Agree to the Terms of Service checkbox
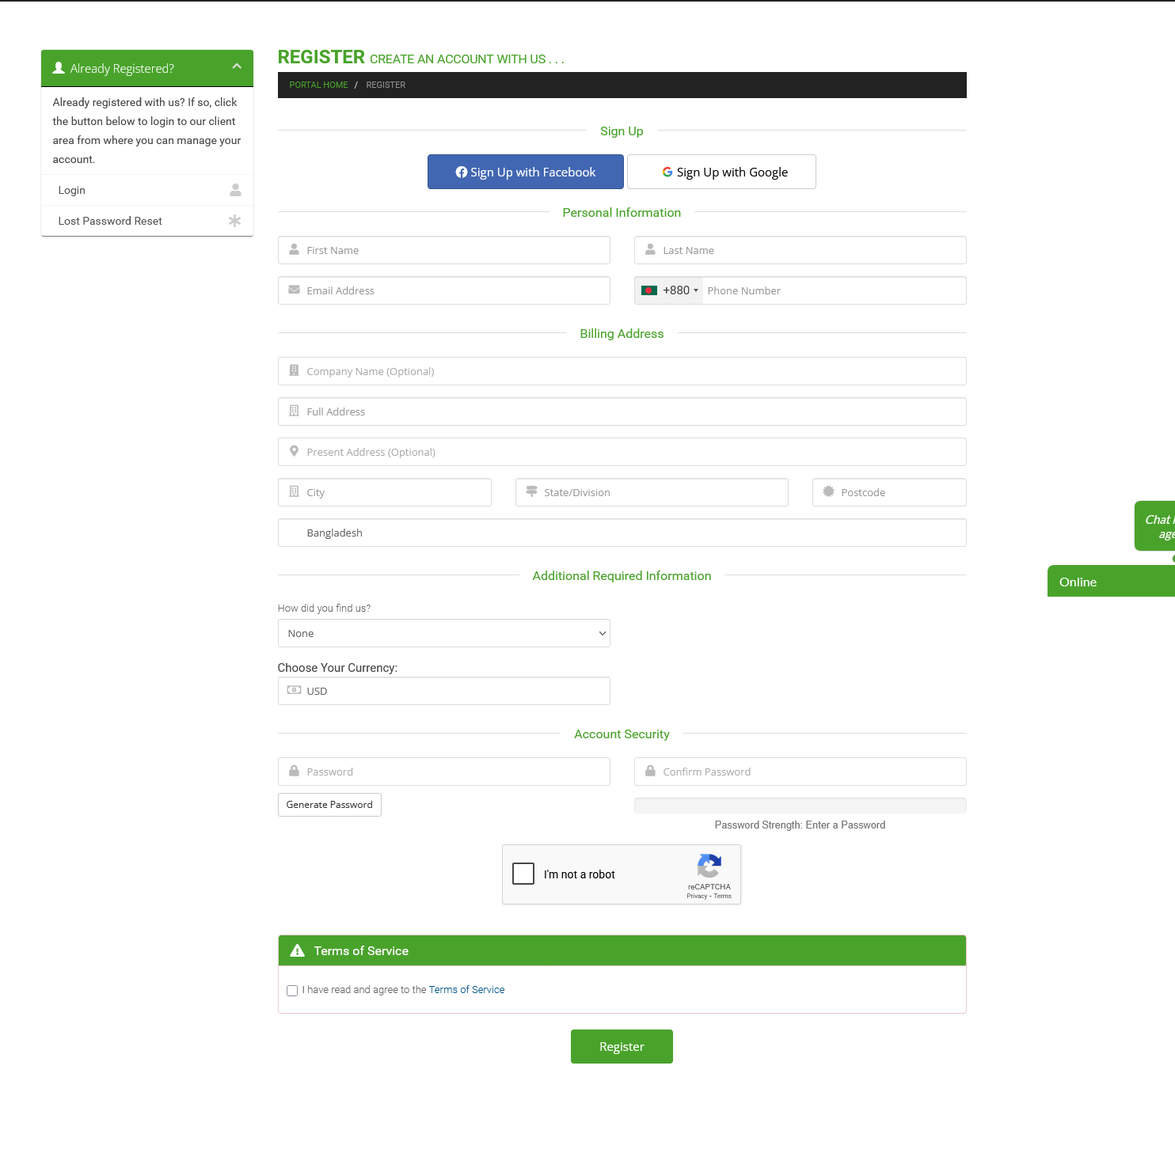Screen dimensions: 1175x1149 point(292,991)
